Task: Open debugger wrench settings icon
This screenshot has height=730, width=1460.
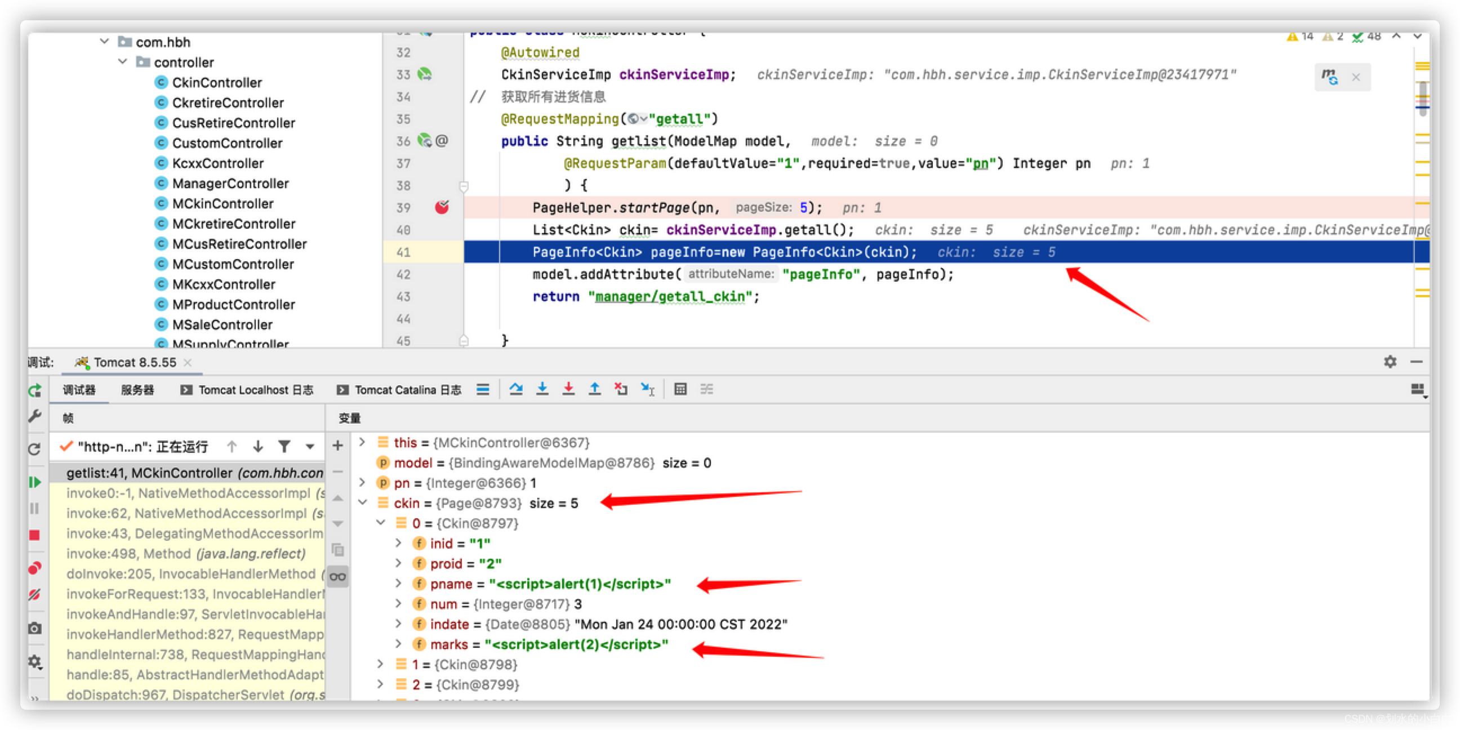Action: 35,417
